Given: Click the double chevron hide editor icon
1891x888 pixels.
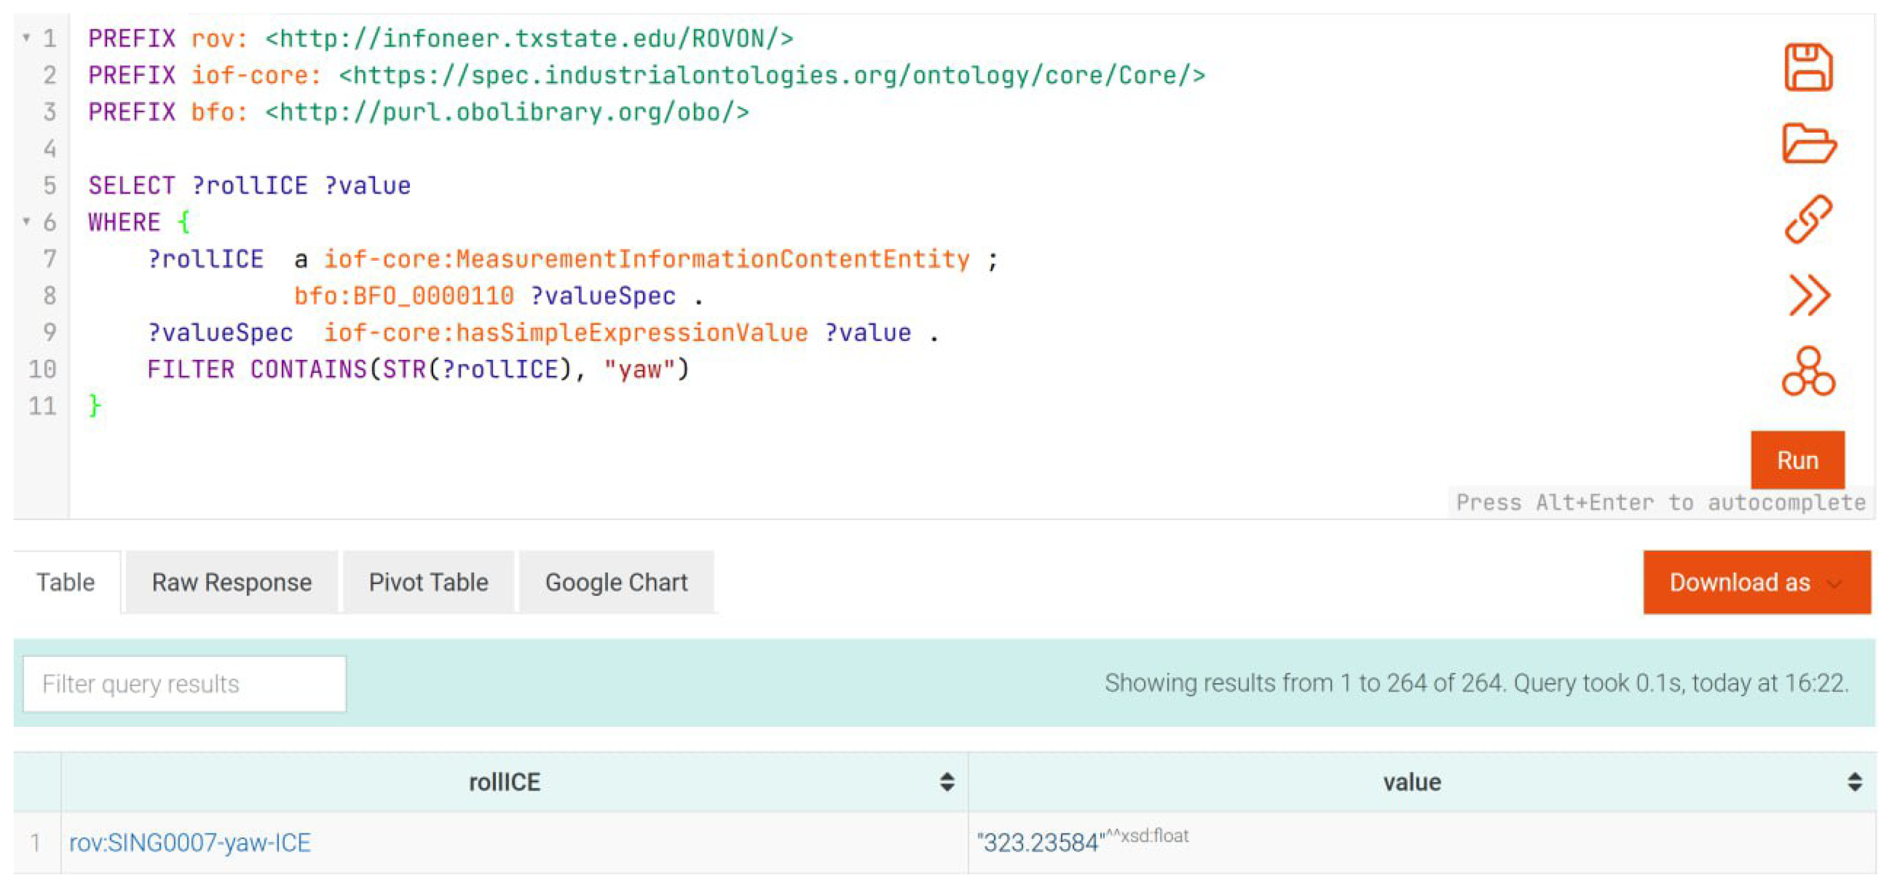Looking at the screenshot, I should tap(1808, 295).
